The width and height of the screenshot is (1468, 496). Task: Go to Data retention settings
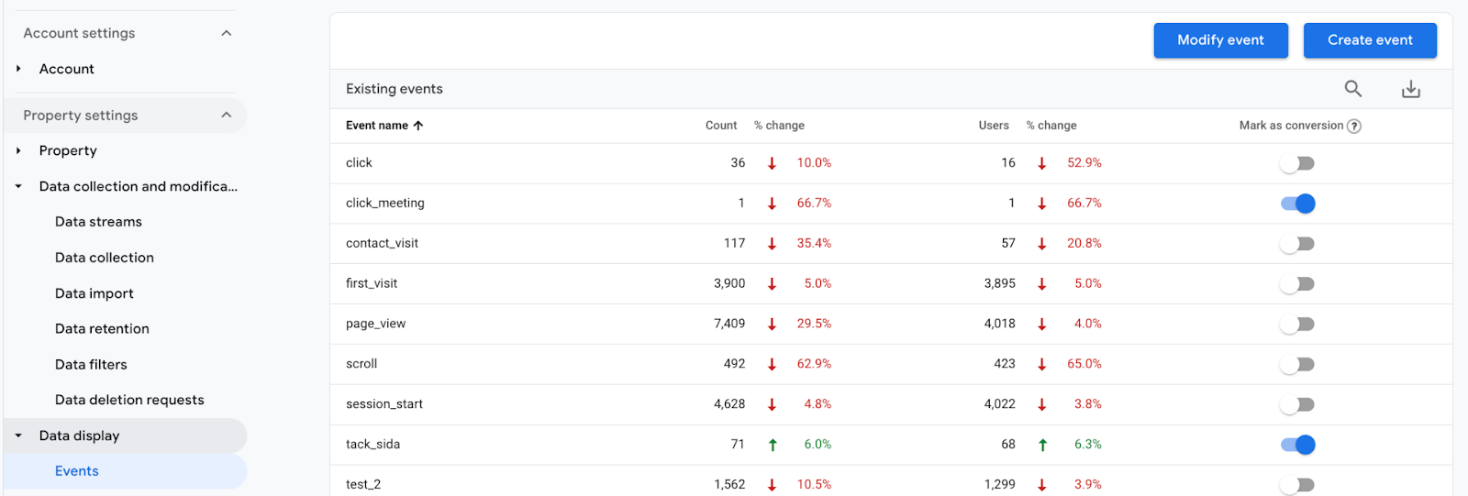[x=102, y=328]
